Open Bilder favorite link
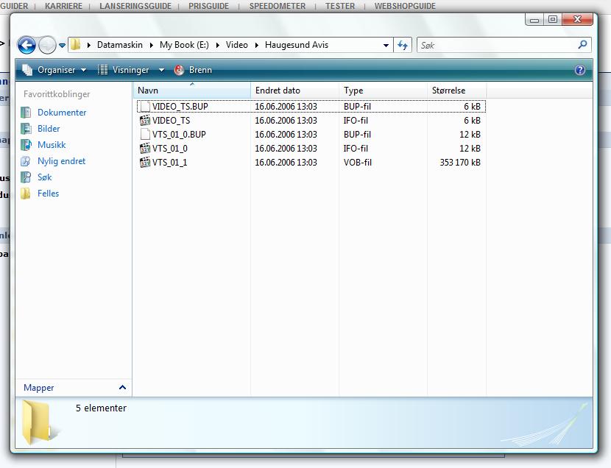 (49, 129)
